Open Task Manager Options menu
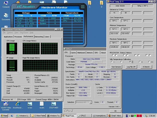Viewport: 157px width, 118px height. coord(10,33)
